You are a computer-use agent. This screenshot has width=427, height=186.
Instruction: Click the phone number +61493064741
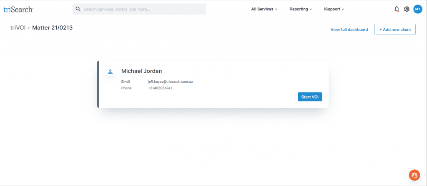pos(160,88)
